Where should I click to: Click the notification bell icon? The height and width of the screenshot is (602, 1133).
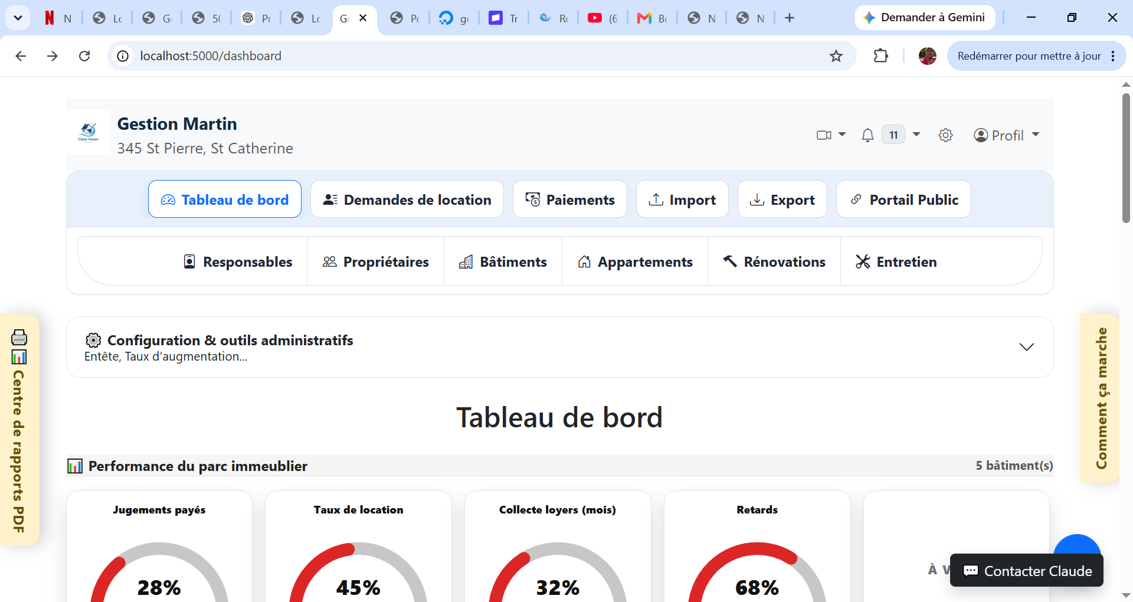pyautogui.click(x=867, y=135)
